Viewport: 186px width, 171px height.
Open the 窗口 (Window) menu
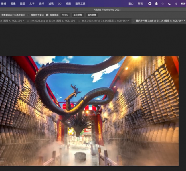(x=131, y=3)
